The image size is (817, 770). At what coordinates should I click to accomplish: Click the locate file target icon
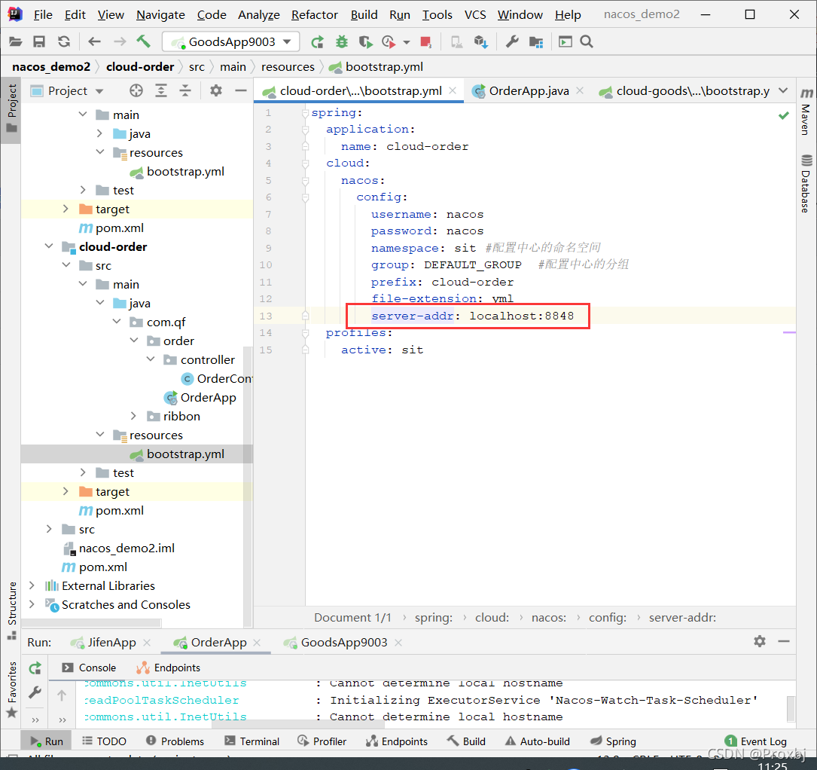136,90
